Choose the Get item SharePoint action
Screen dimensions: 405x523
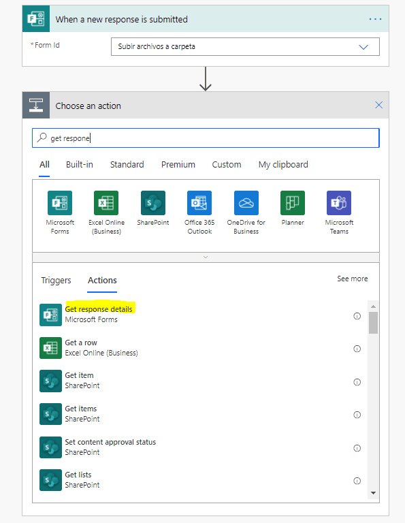[200, 381]
